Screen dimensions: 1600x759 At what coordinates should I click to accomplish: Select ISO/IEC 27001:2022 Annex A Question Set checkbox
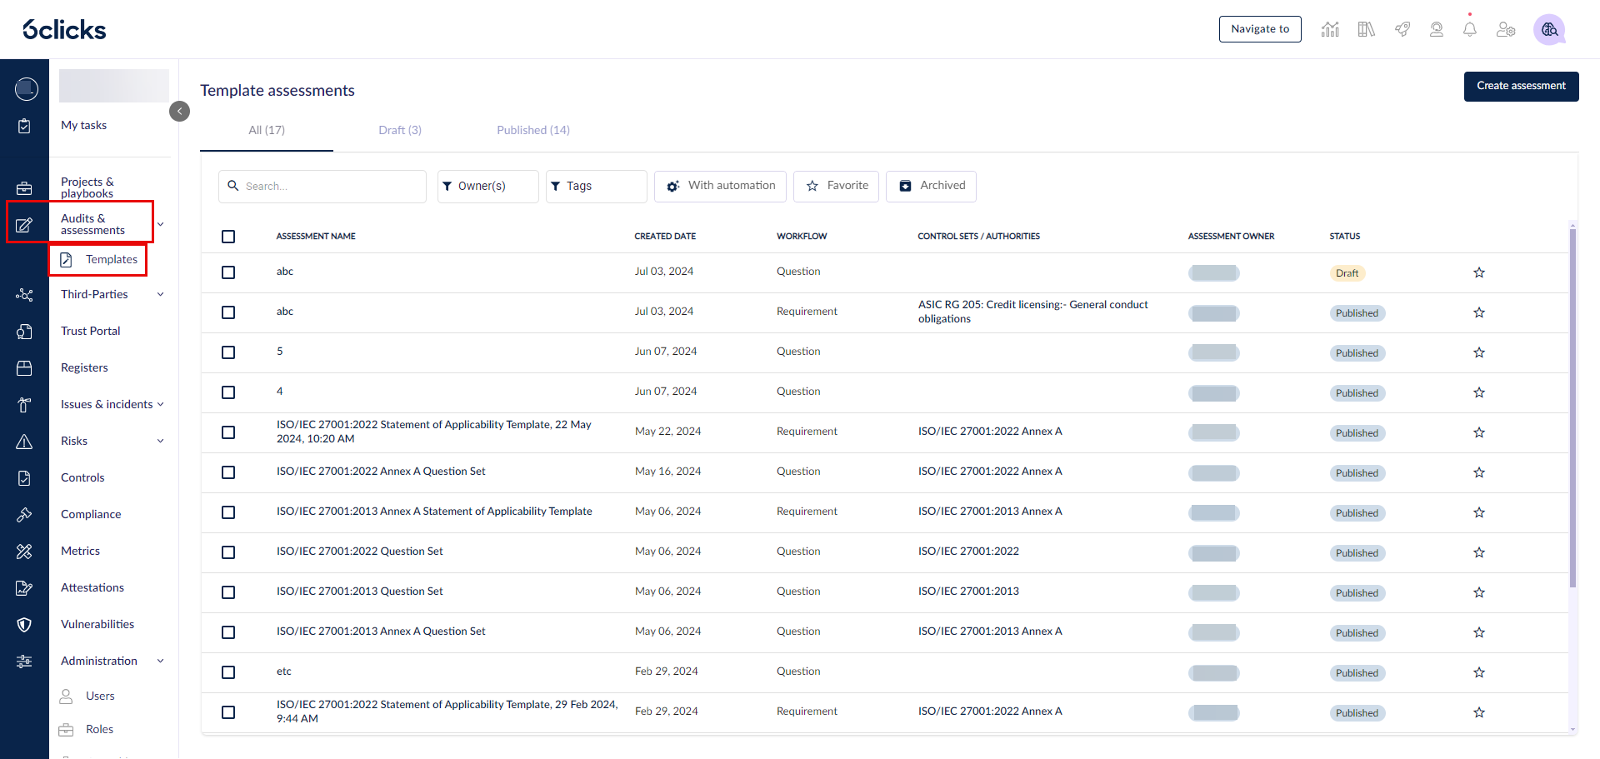(228, 472)
